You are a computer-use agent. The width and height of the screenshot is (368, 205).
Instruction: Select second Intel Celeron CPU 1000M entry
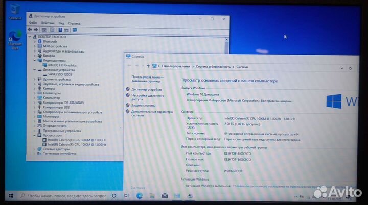click(x=77, y=144)
